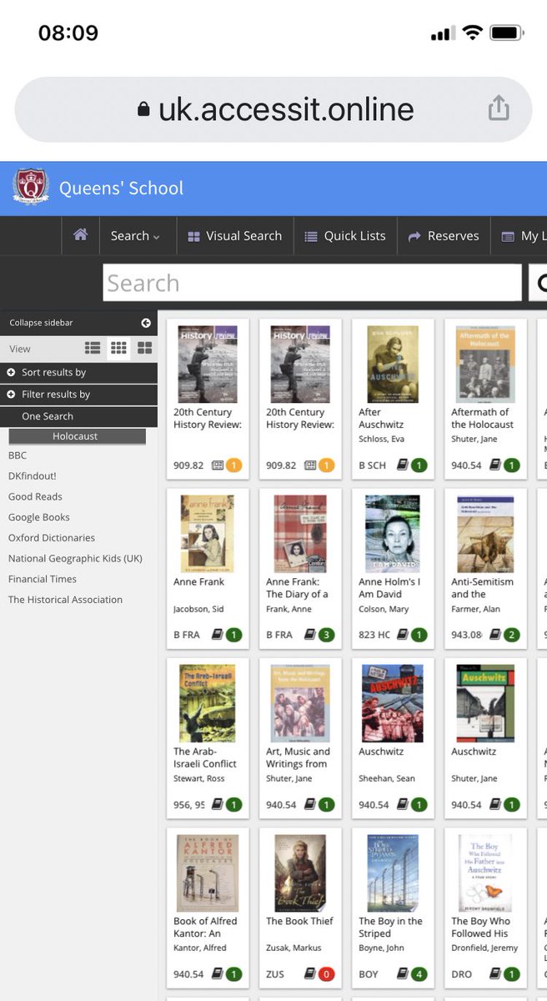The width and height of the screenshot is (547, 1001).
Task: Select the One Search heading
Action: pyautogui.click(x=48, y=416)
